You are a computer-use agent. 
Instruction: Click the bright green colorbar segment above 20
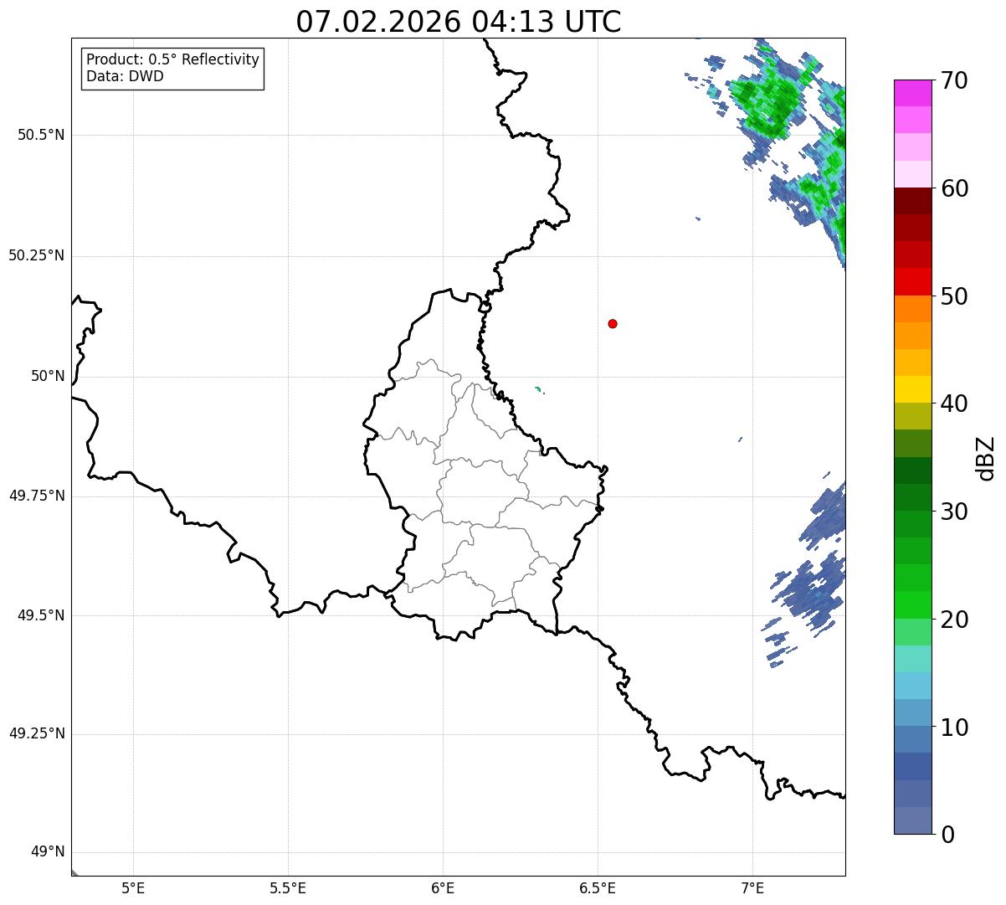(912, 604)
